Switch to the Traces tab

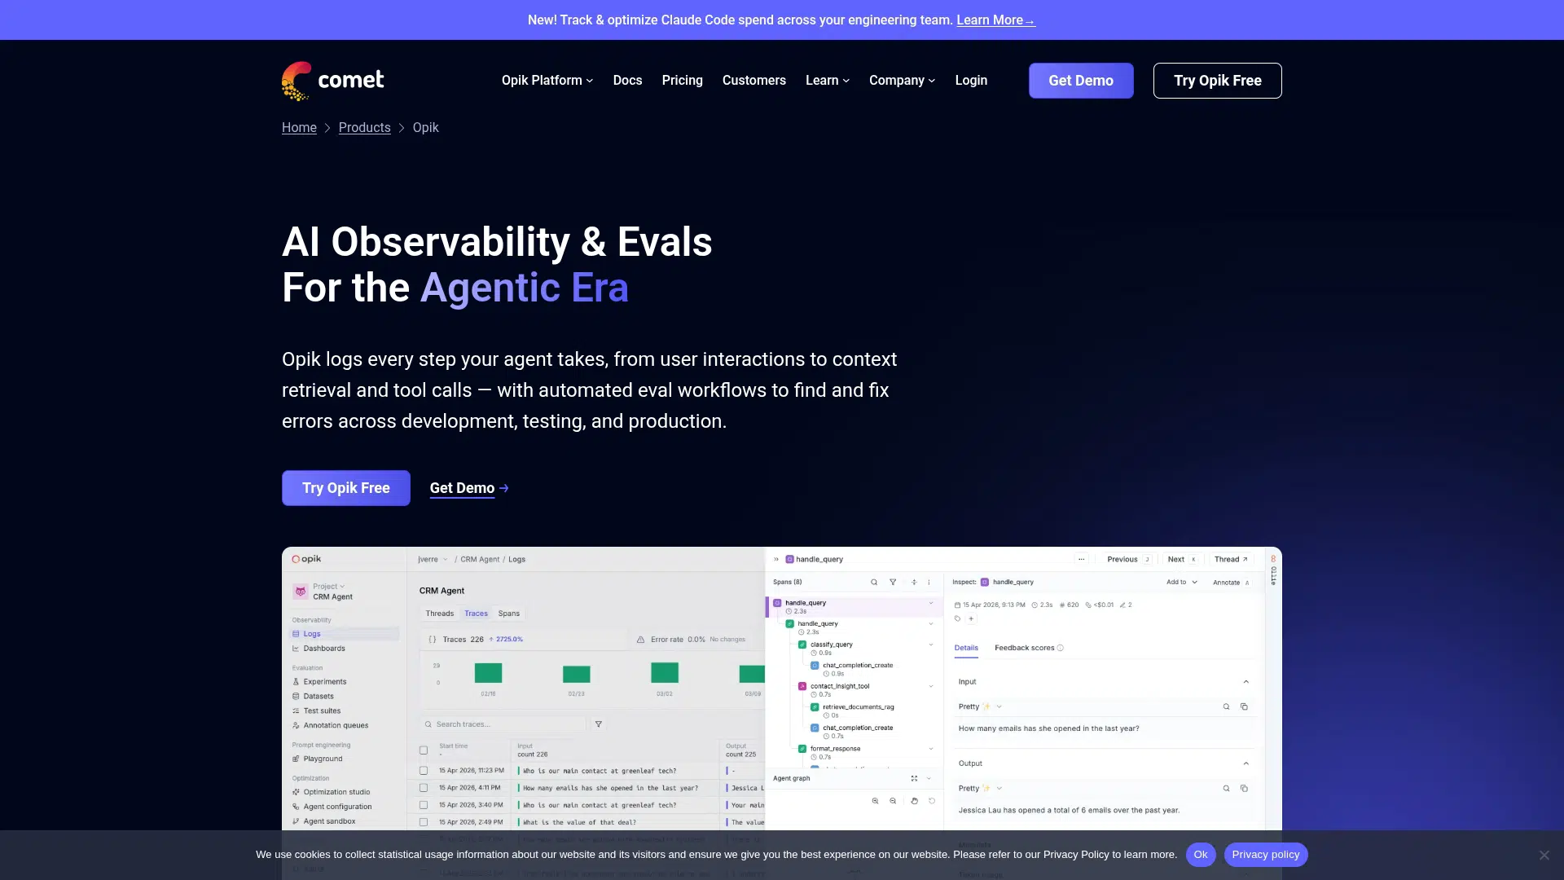click(476, 614)
